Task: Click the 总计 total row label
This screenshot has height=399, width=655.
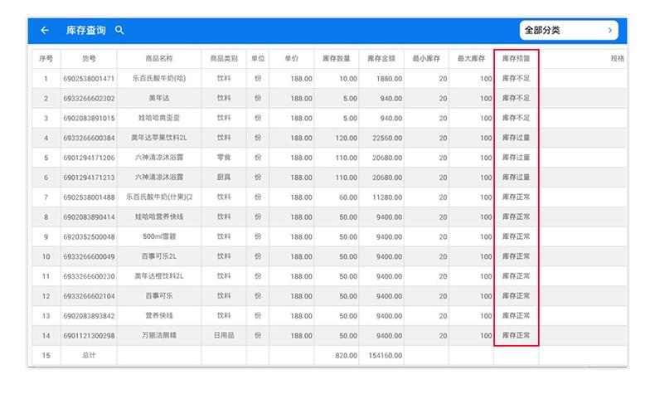Action: coord(89,356)
